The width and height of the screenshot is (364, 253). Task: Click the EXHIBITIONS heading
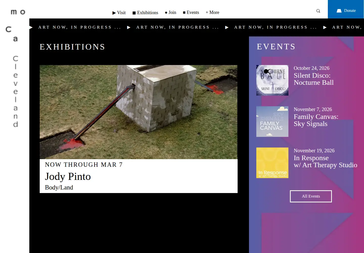pos(72,47)
